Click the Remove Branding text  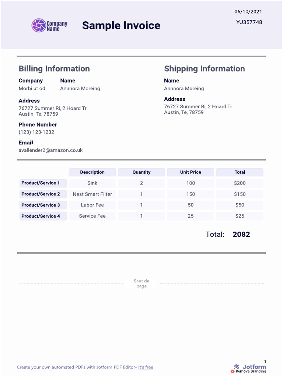251,371
